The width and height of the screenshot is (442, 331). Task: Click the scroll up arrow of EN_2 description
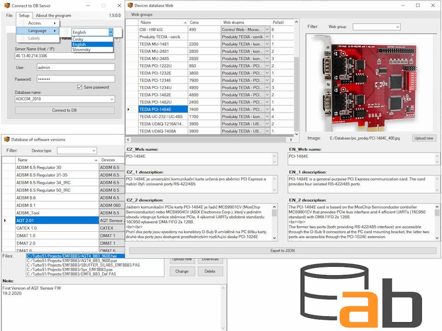(x=437, y=207)
